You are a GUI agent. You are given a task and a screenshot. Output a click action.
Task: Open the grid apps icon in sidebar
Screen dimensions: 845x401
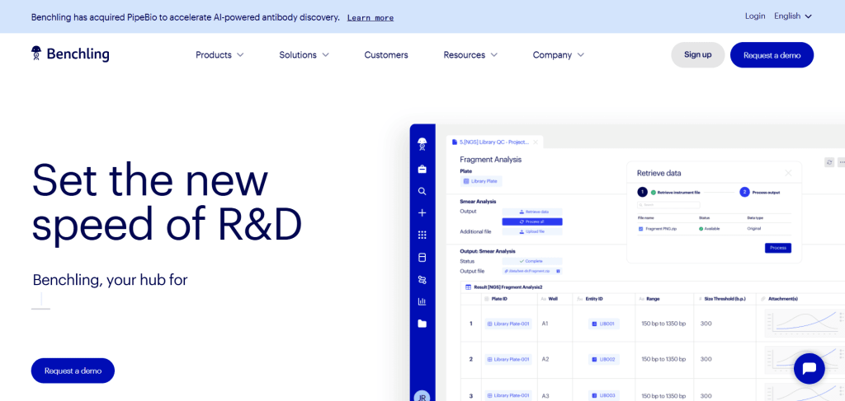point(422,235)
